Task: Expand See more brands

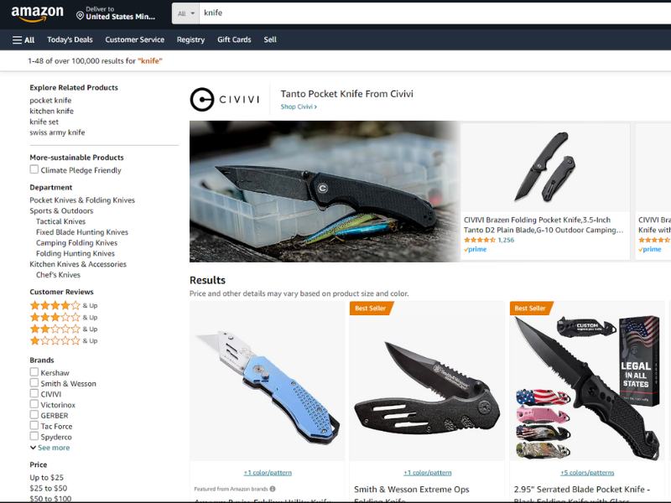Action: click(50, 448)
